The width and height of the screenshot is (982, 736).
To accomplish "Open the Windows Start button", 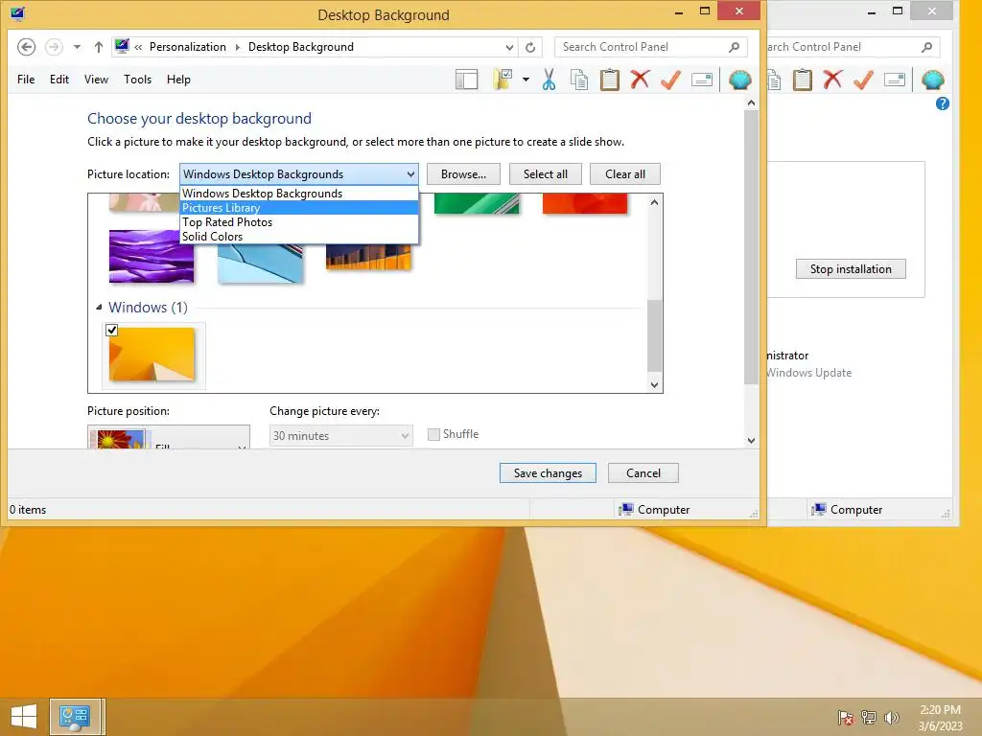I will pos(24,717).
